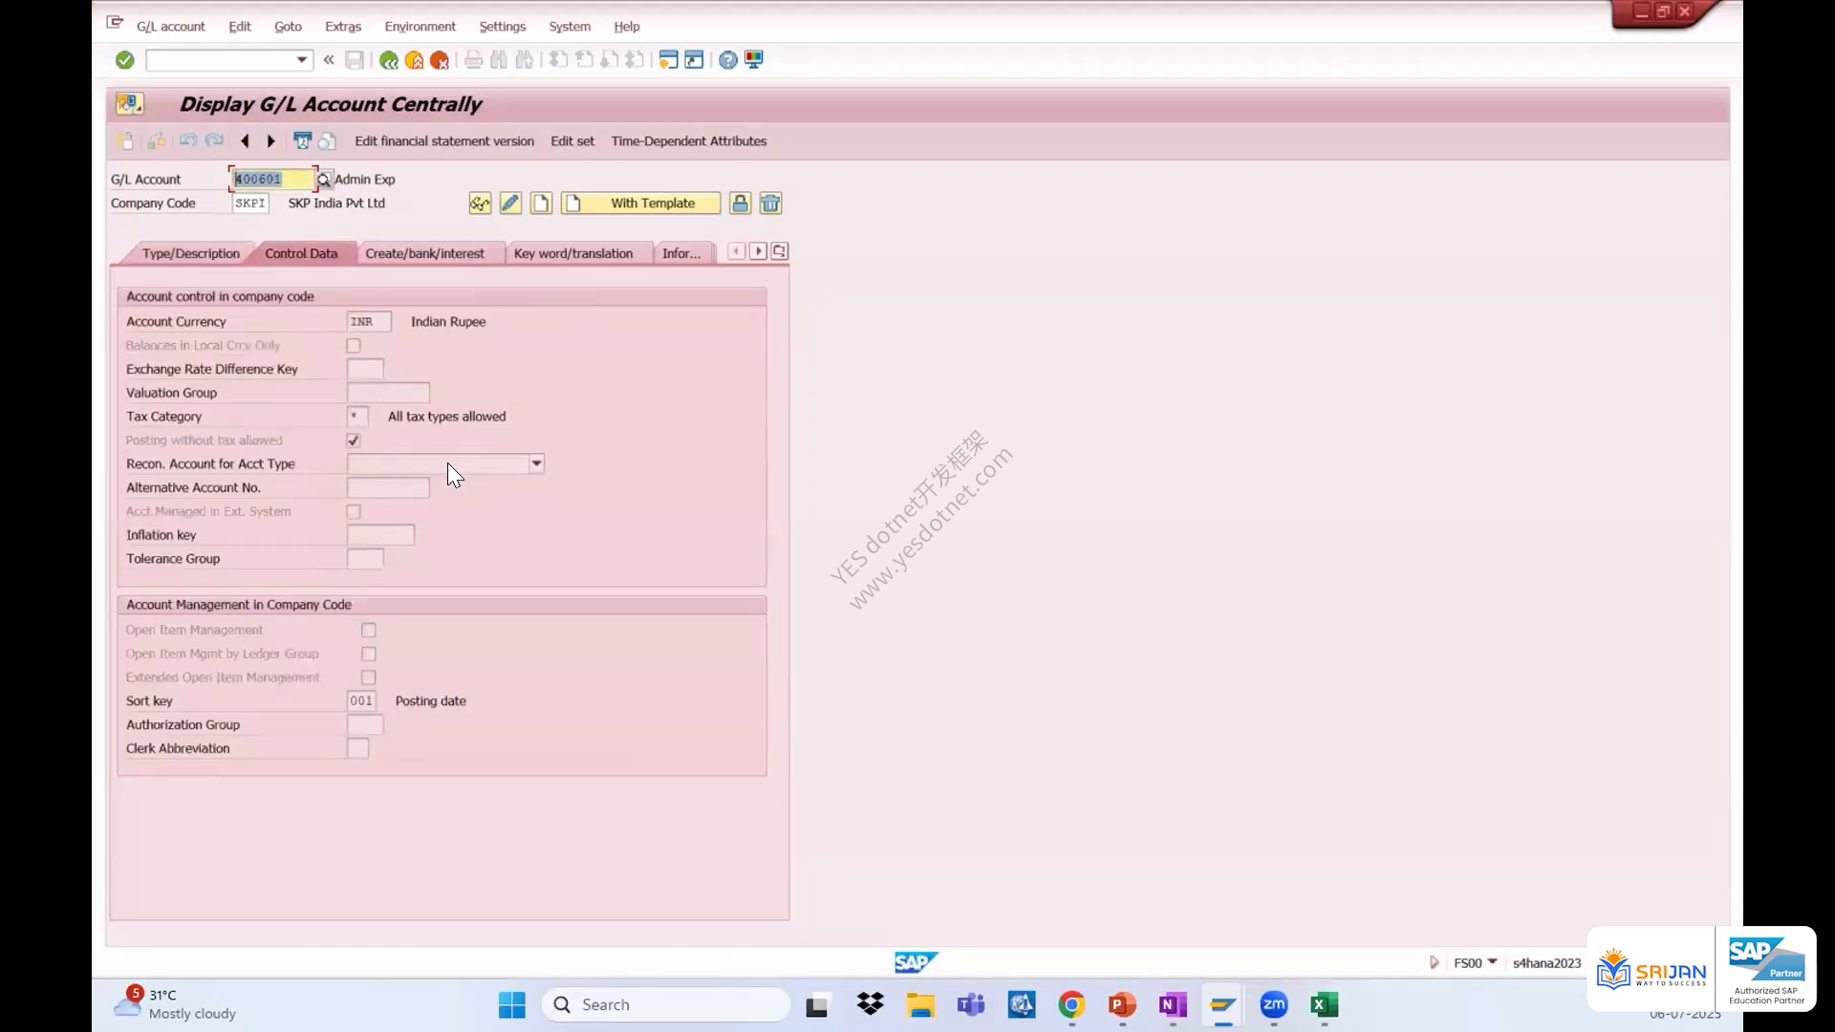Click the Authorization Group field
This screenshot has width=1835, height=1032.
tap(365, 725)
